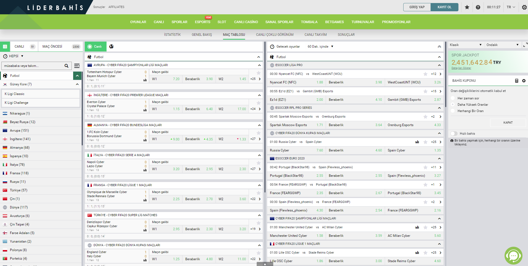Viewport: 528px width, 266px height.
Task: Collapse the Güney Kore country group
Action: (x=77, y=84)
